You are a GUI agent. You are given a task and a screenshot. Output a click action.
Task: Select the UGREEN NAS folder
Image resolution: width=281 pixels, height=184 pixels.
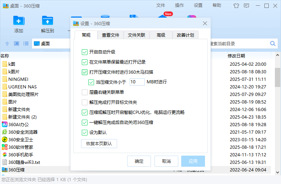pyautogui.click(x=22, y=87)
